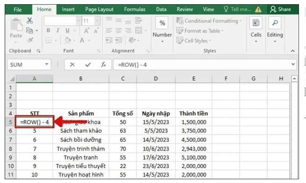Open the Cell Styles gallery

tap(193, 41)
